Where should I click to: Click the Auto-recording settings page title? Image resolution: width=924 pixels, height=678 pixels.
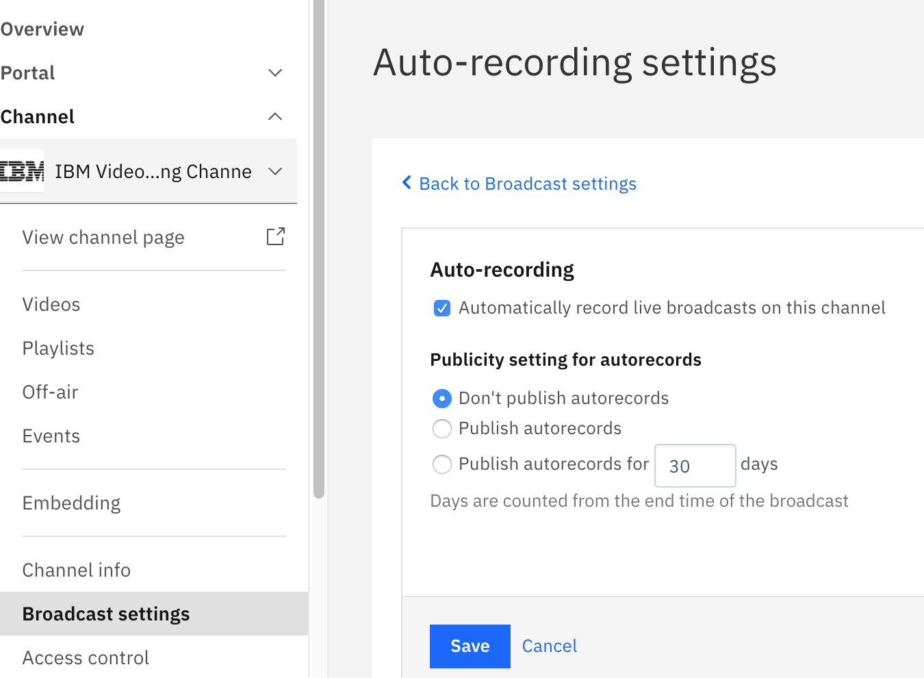coord(575,62)
